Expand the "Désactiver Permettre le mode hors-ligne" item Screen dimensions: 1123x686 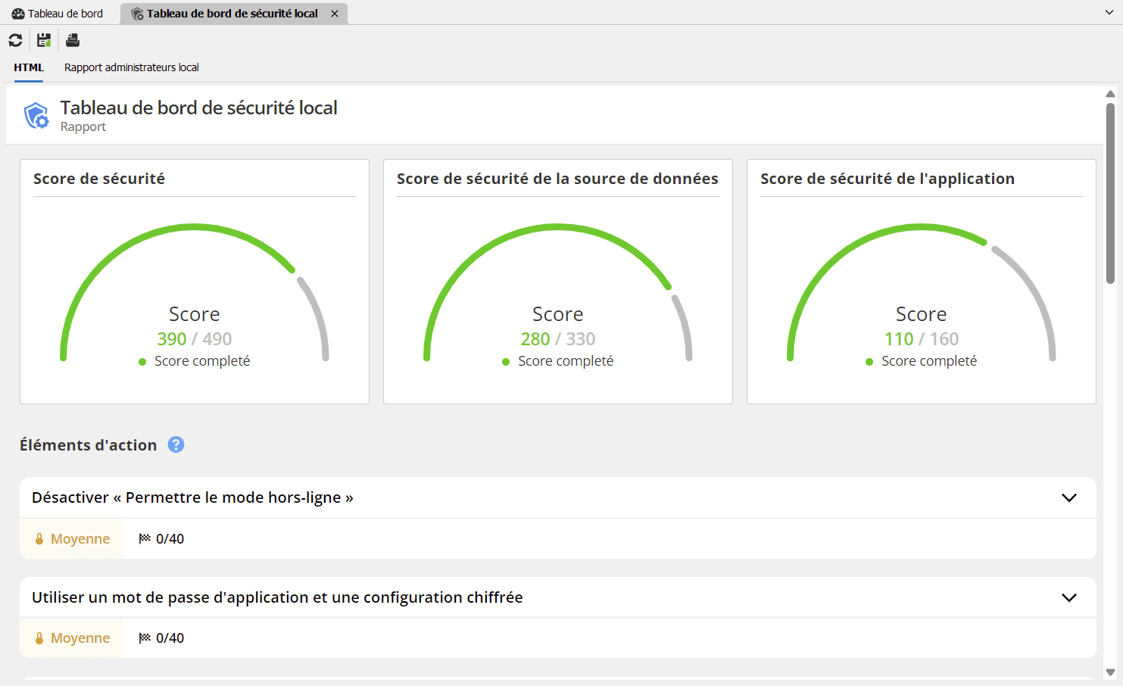1068,497
